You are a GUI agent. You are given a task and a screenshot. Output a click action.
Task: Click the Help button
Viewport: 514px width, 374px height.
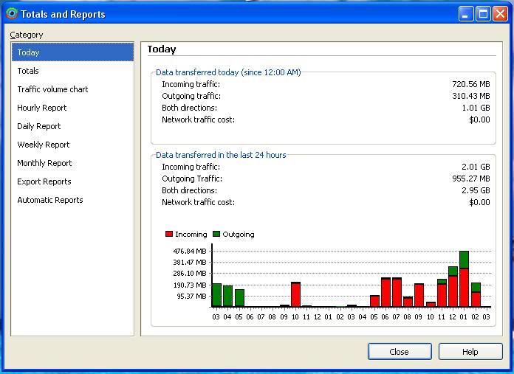pyautogui.click(x=470, y=352)
